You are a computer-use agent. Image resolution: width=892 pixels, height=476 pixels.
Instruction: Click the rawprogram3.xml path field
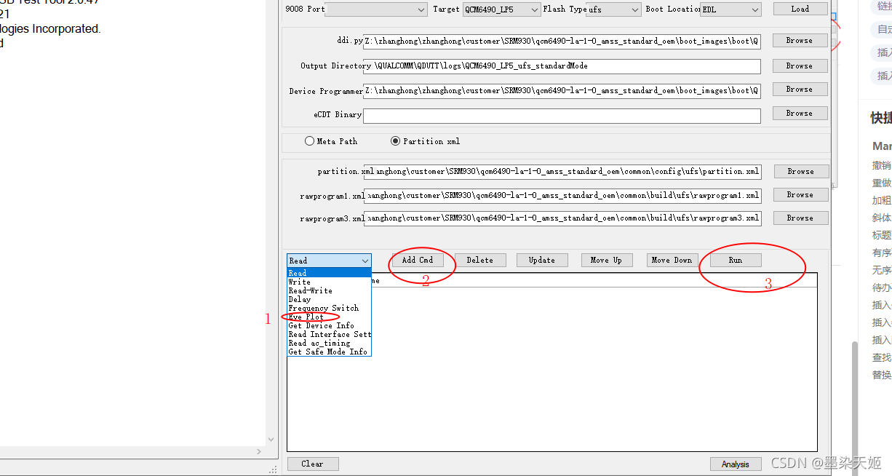[x=562, y=218]
